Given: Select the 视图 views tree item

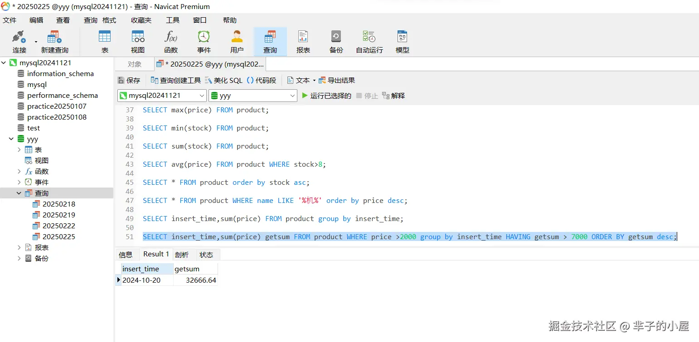Looking at the screenshot, I should [x=41, y=160].
